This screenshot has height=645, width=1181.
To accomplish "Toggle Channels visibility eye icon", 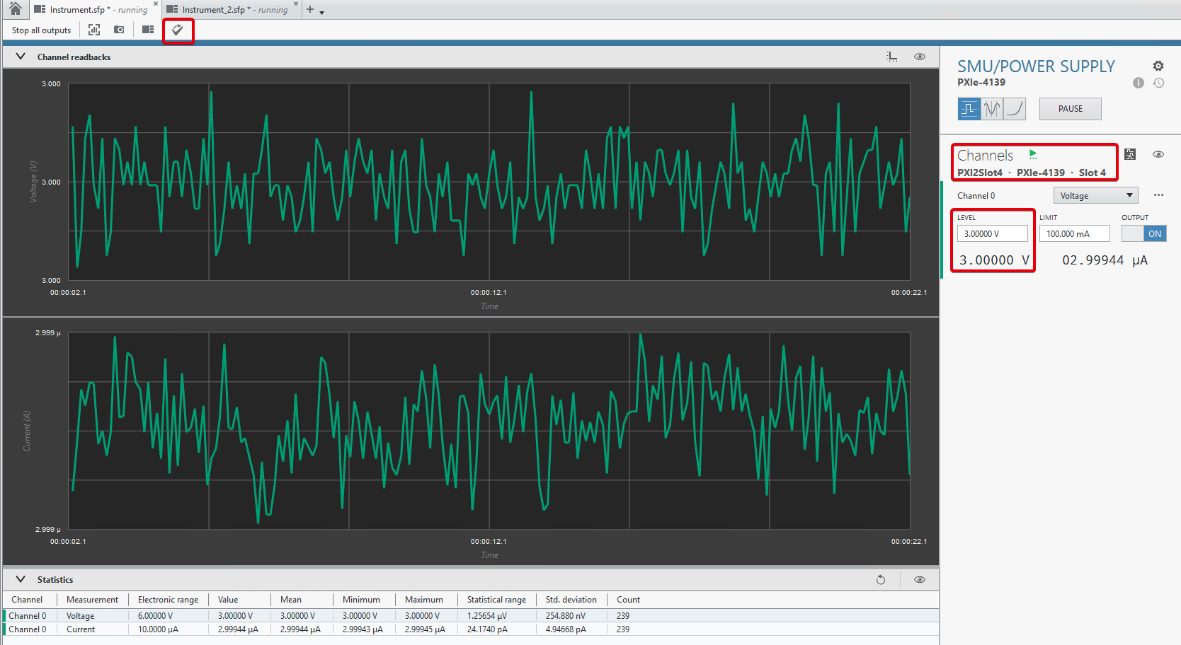I will pos(1158,154).
